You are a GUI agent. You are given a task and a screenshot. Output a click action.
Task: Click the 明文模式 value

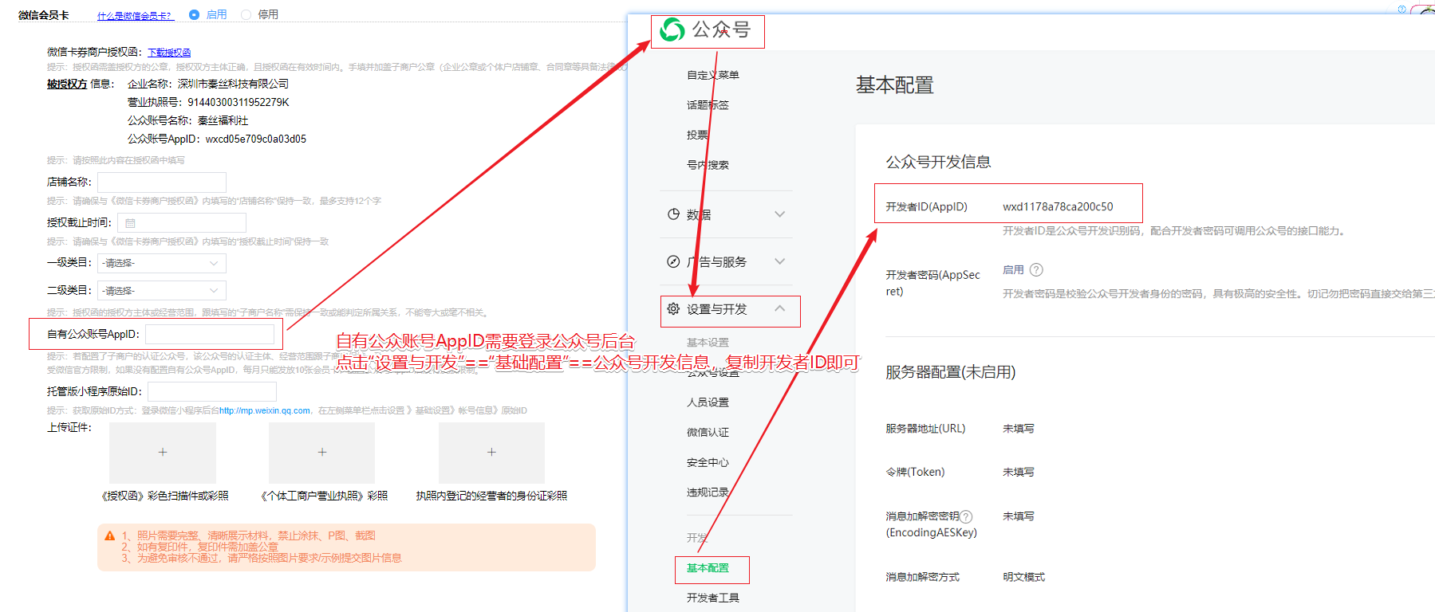coord(1023,577)
